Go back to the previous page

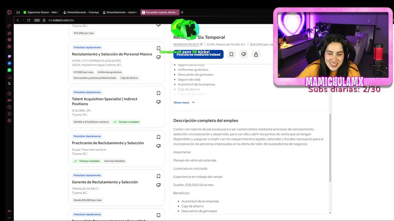tap(18, 20)
